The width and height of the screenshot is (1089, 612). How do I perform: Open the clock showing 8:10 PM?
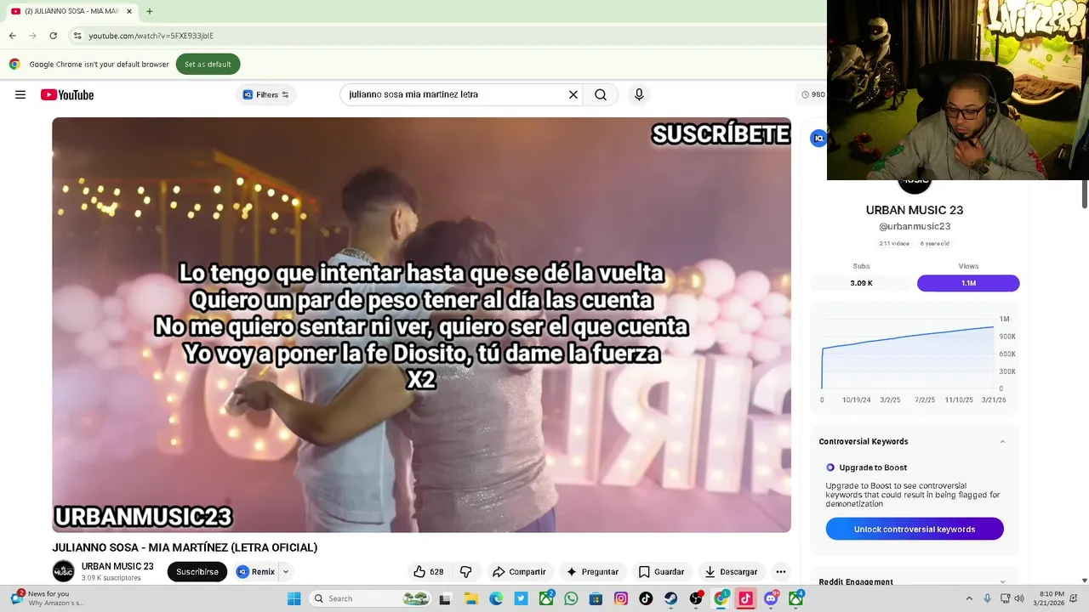(1049, 598)
